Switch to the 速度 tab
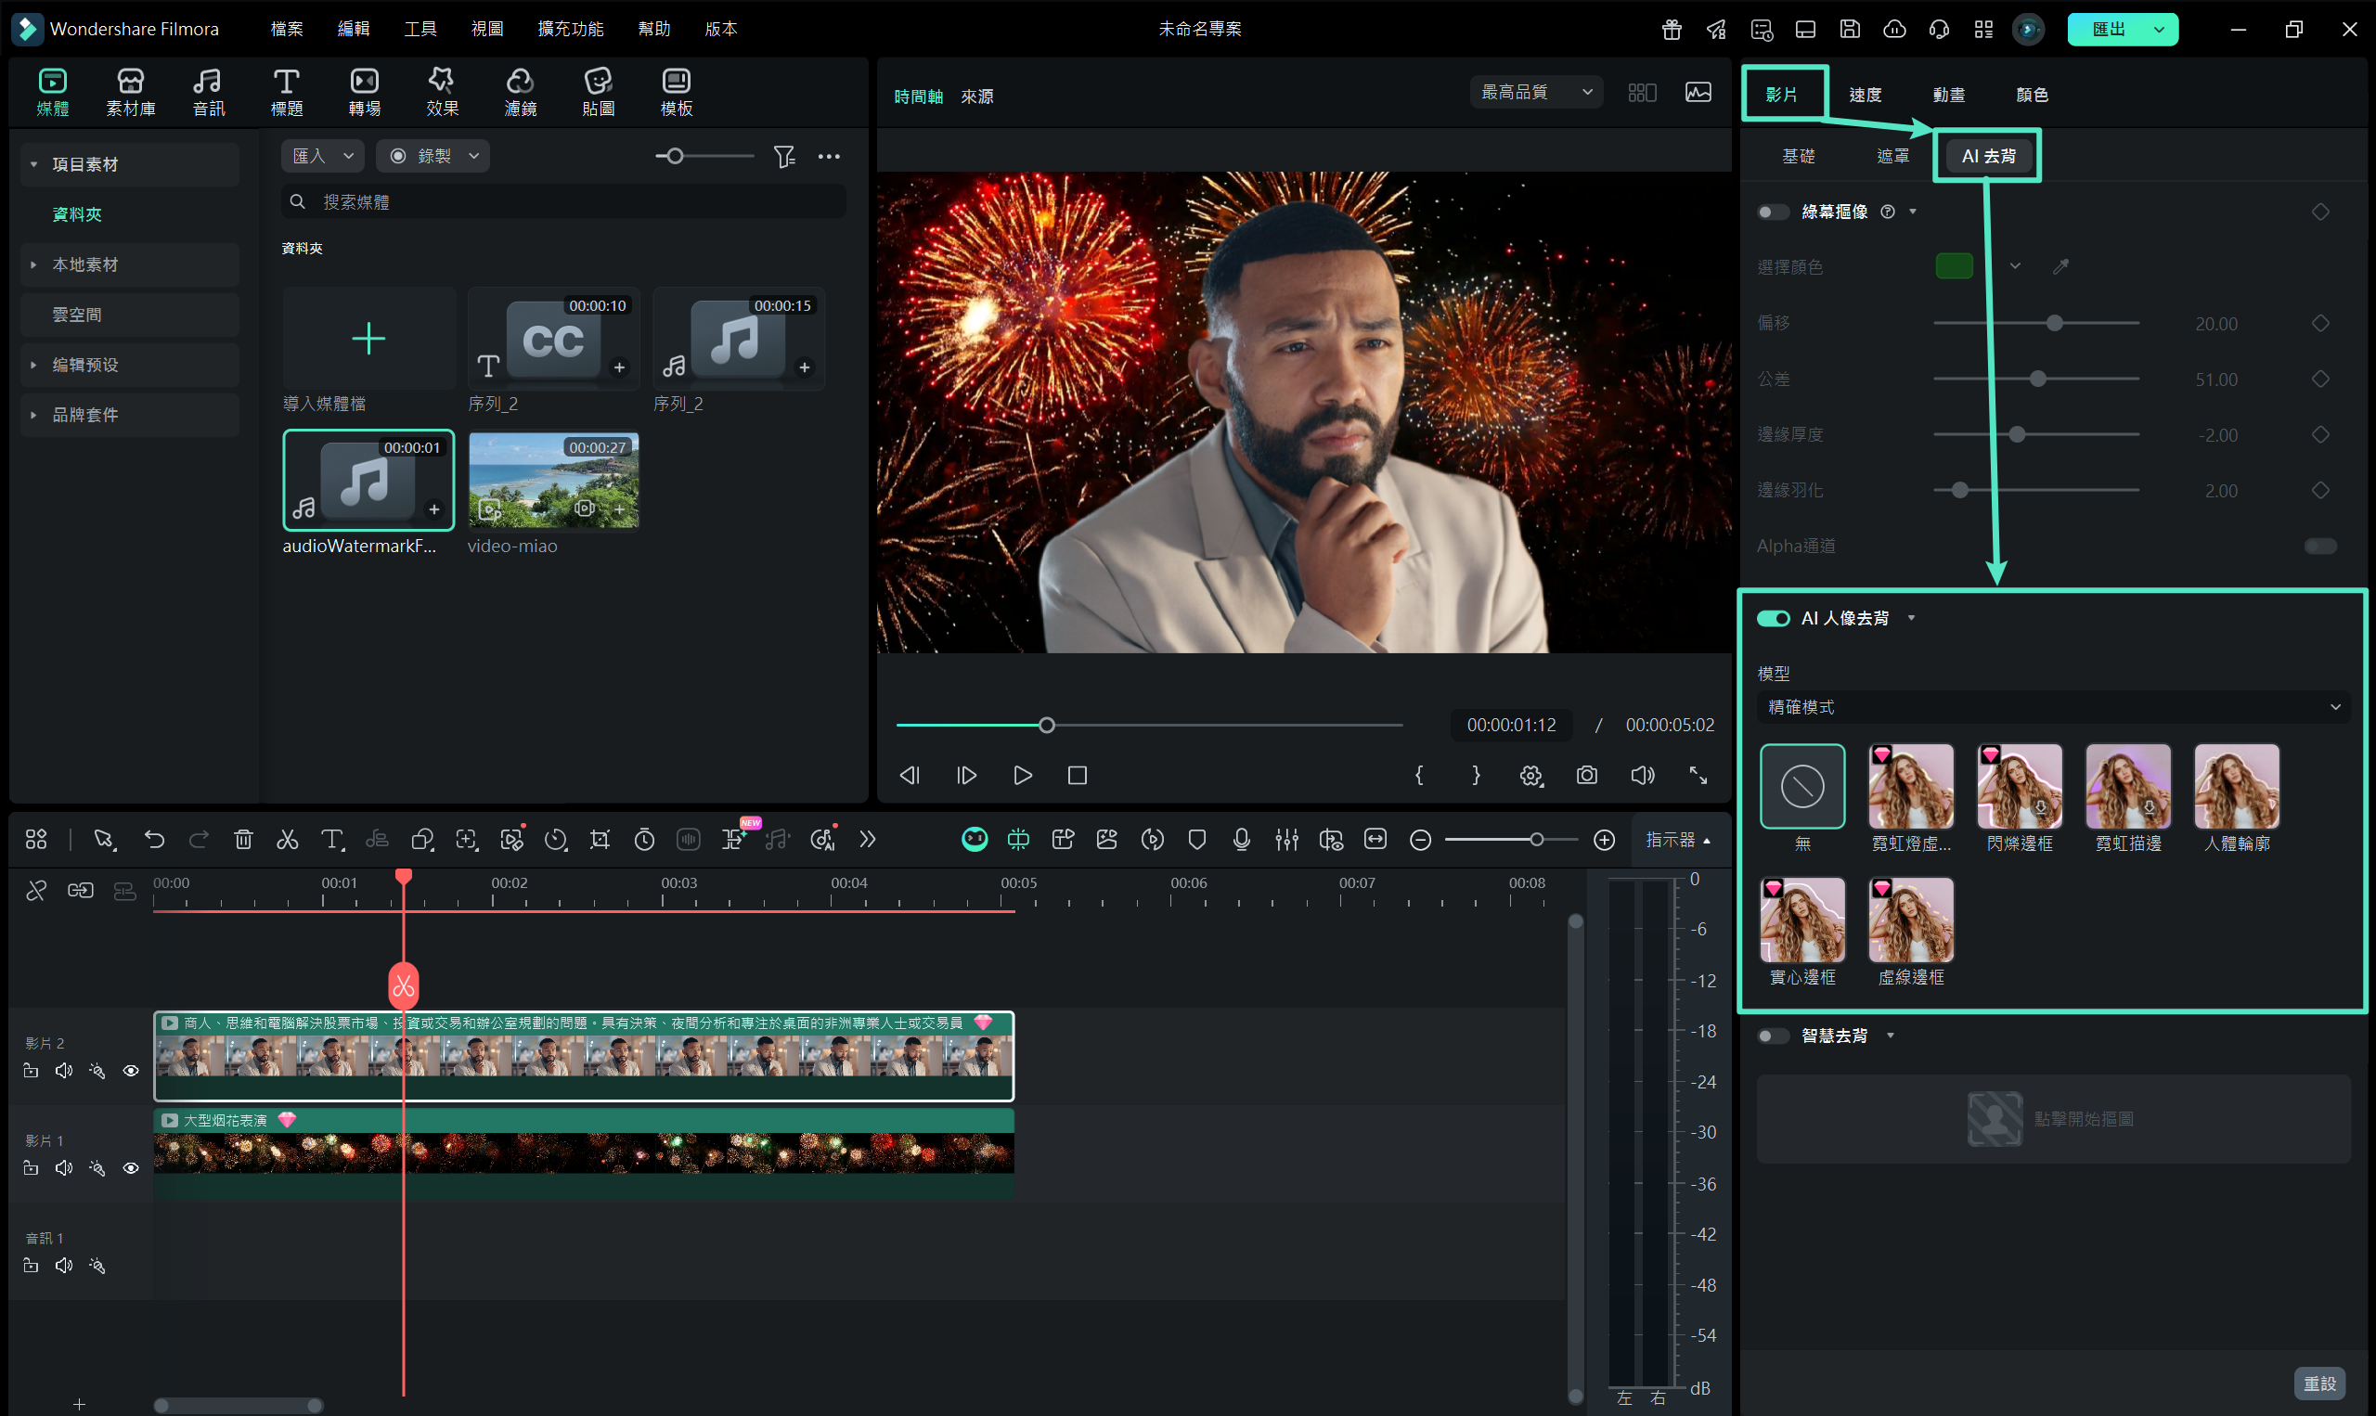This screenshot has height=1416, width=2376. click(1865, 95)
